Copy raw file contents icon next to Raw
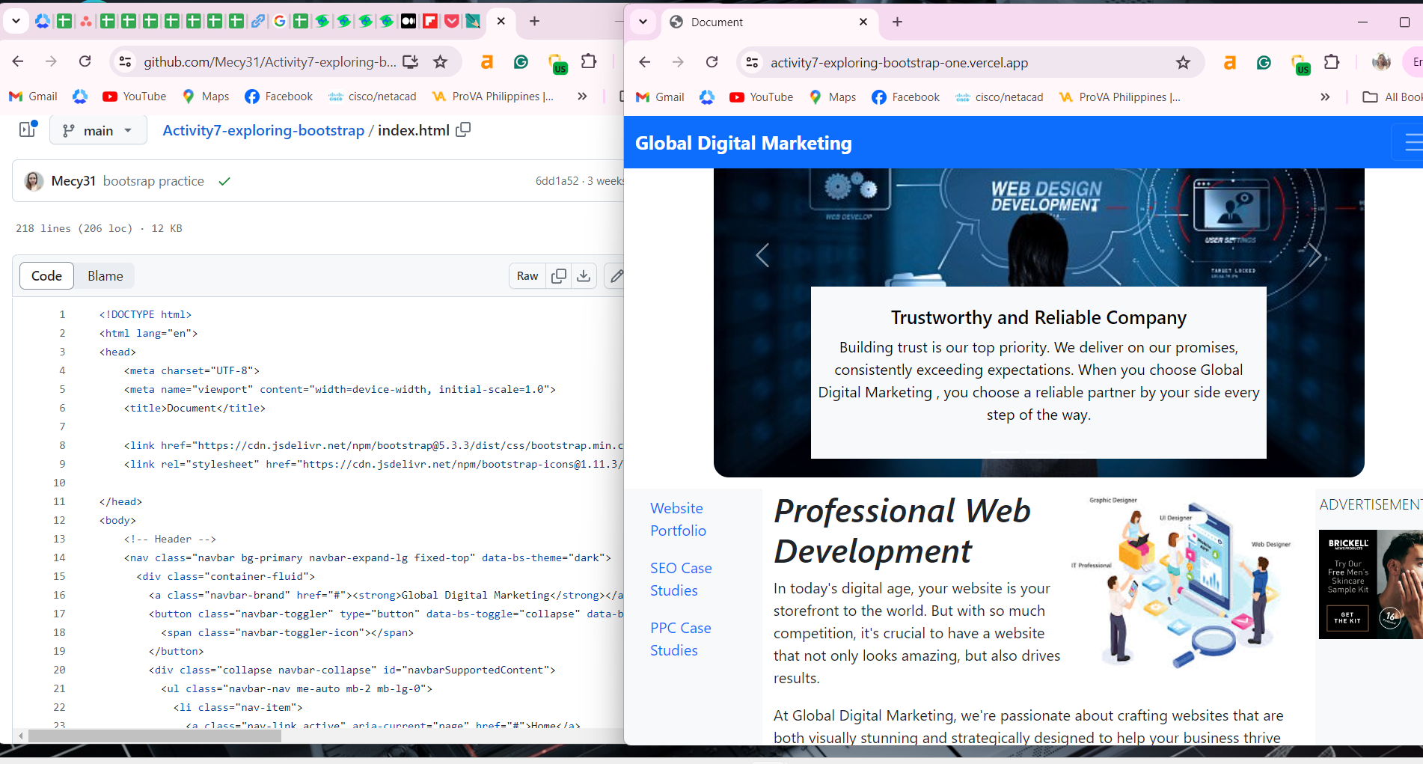1423x764 pixels. pyautogui.click(x=558, y=276)
